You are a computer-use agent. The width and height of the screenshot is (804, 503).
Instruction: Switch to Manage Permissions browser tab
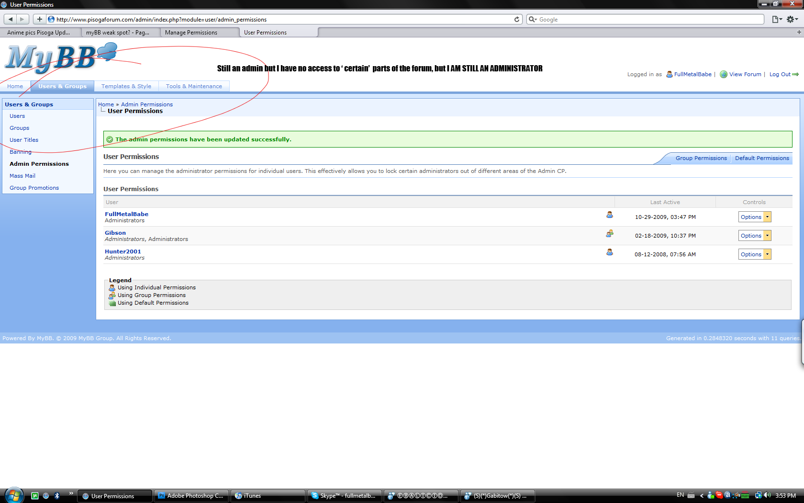199,33
